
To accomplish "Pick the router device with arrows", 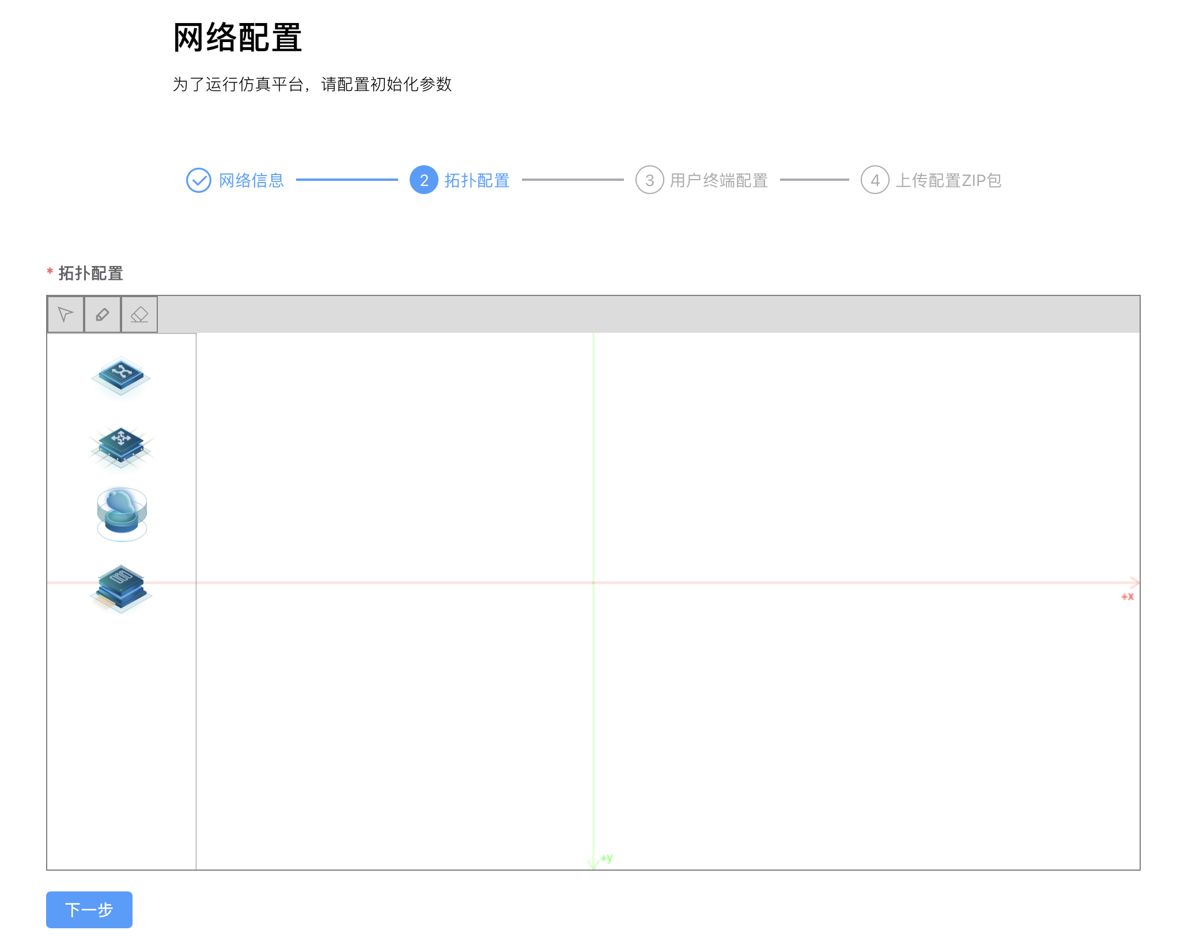I will point(121,446).
